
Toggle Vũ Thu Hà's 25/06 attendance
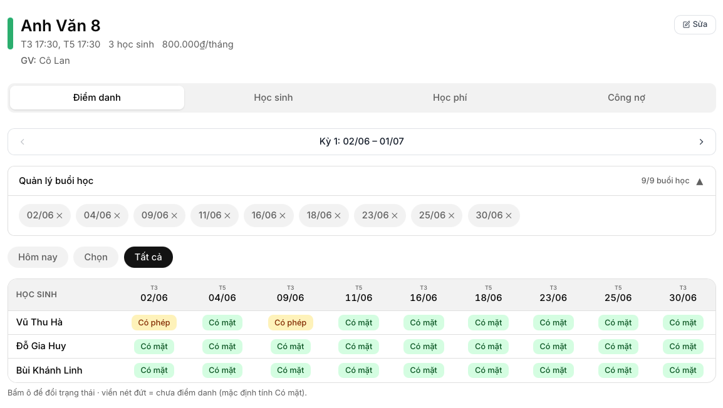click(618, 323)
